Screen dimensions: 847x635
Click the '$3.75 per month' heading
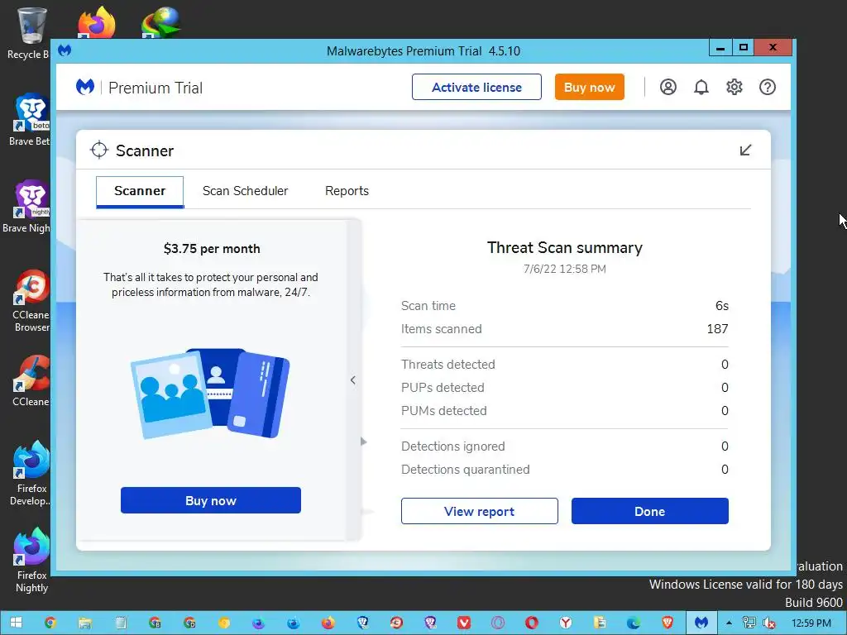point(212,249)
